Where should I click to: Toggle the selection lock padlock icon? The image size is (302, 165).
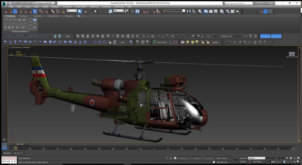[x=171, y=158]
